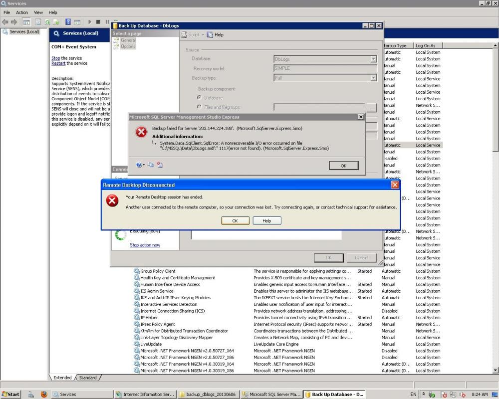
Task: Click the Recovery model field showing SIMPLE
Action: (x=325, y=68)
